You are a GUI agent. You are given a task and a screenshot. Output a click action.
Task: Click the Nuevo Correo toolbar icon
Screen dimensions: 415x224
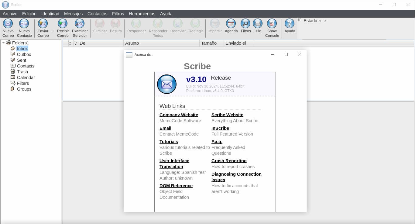[8, 23]
